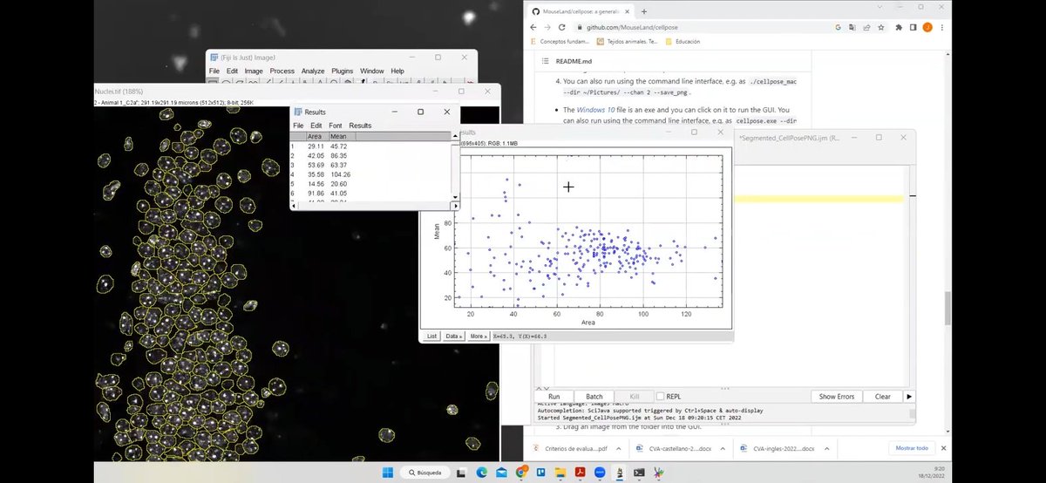The image size is (1046, 483).
Task: Reload the GitHub page in Chrome
Action: (564, 28)
